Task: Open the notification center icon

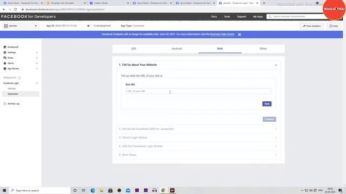Action: tap(340, 190)
